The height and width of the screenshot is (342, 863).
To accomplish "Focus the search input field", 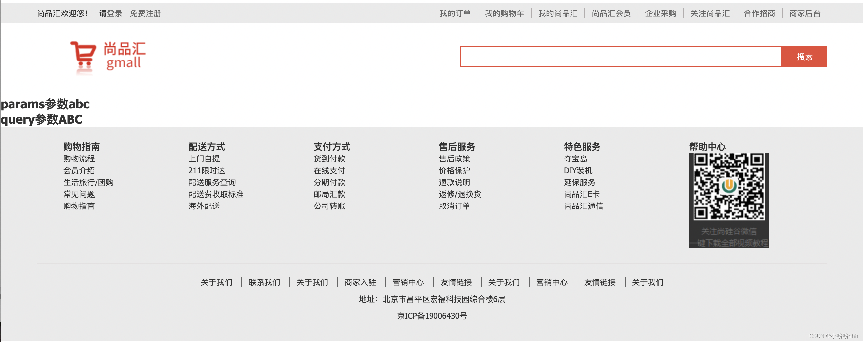I will point(621,57).
